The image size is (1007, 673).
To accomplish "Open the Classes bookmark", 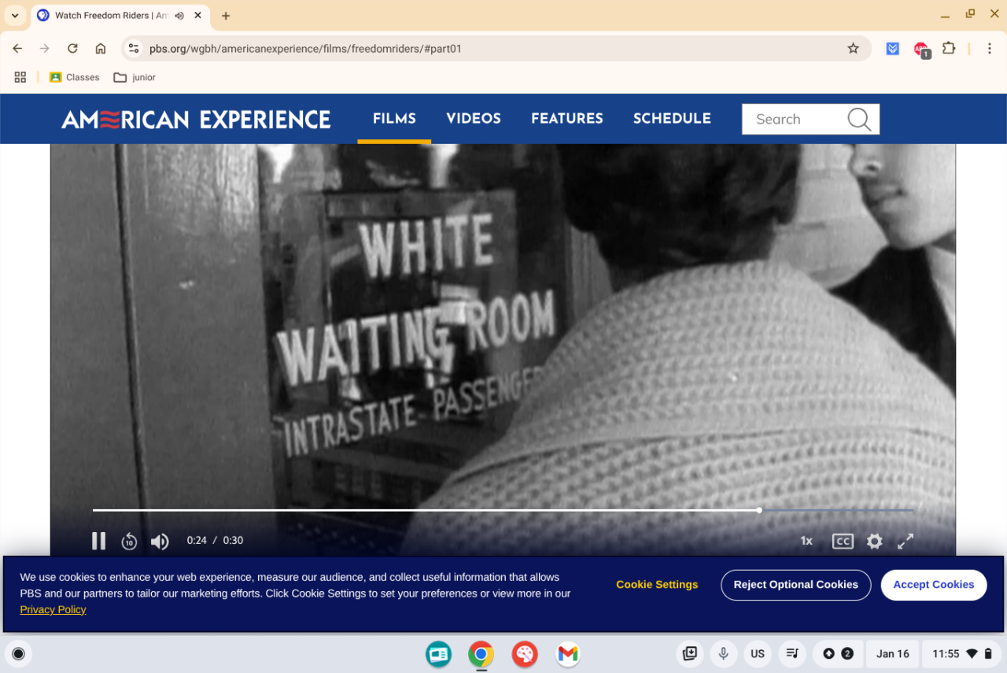I will pos(75,77).
